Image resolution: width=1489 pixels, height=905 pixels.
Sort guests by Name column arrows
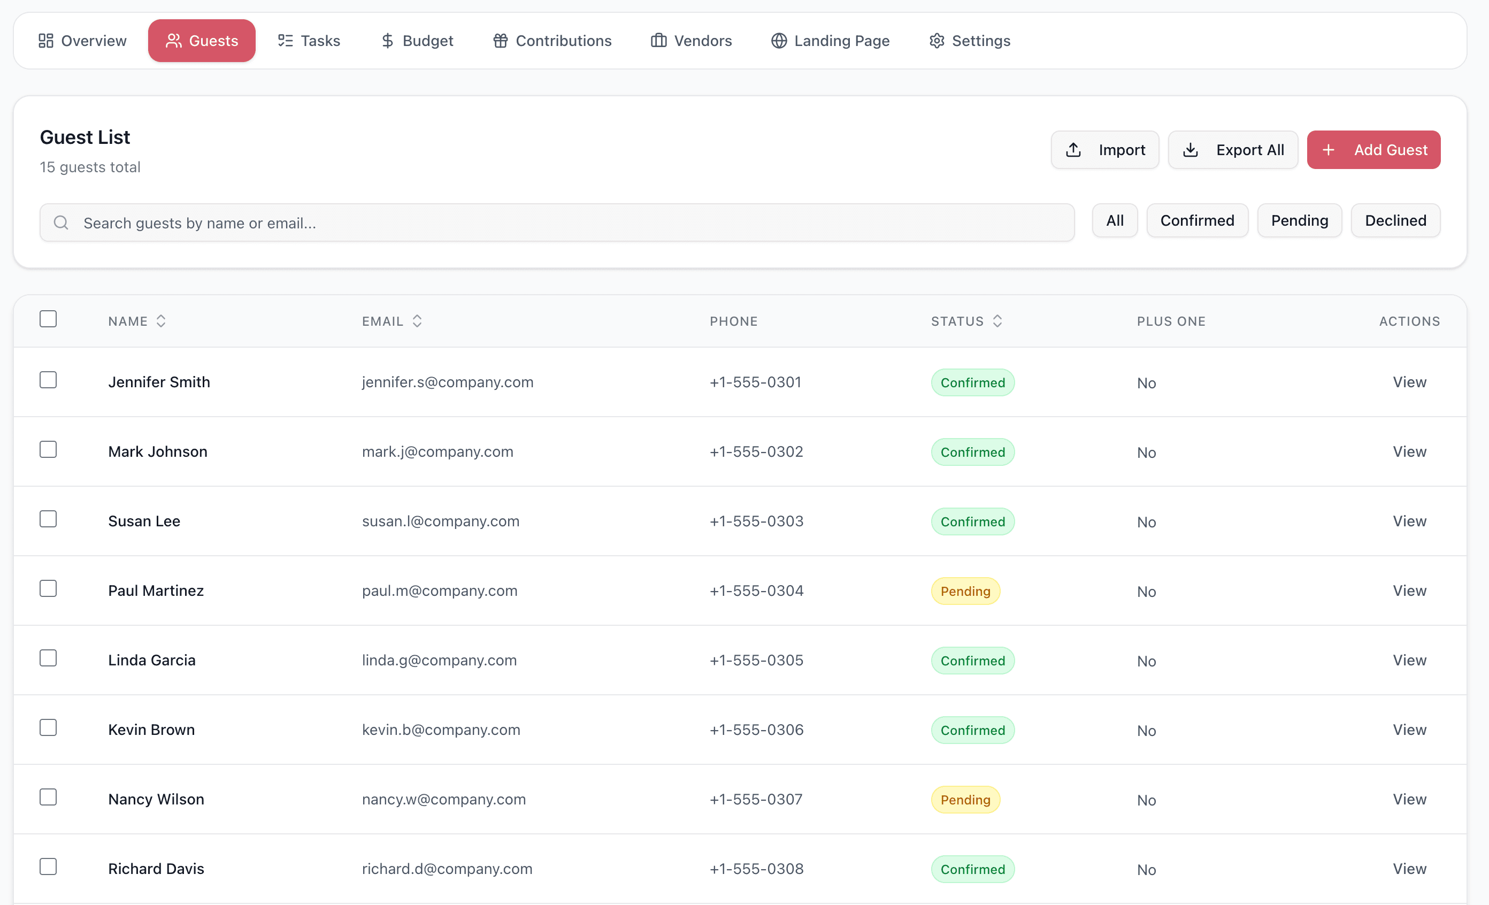point(161,321)
